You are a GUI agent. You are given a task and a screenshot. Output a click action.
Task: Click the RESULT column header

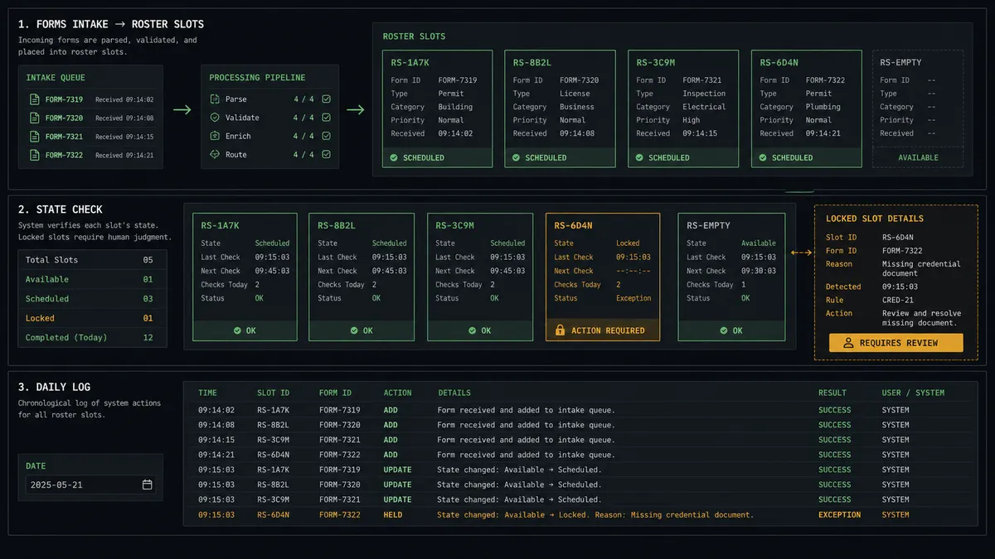[x=832, y=393]
